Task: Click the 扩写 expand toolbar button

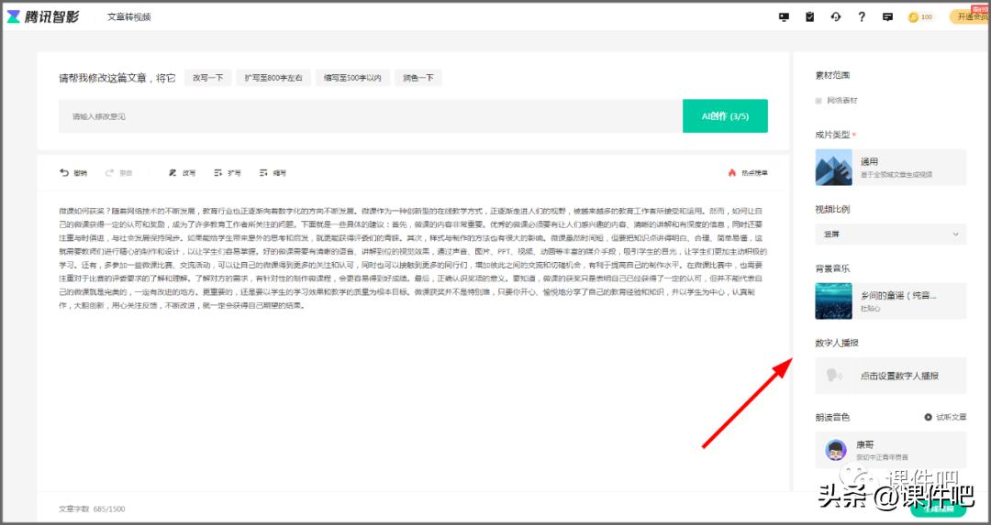Action: click(228, 172)
